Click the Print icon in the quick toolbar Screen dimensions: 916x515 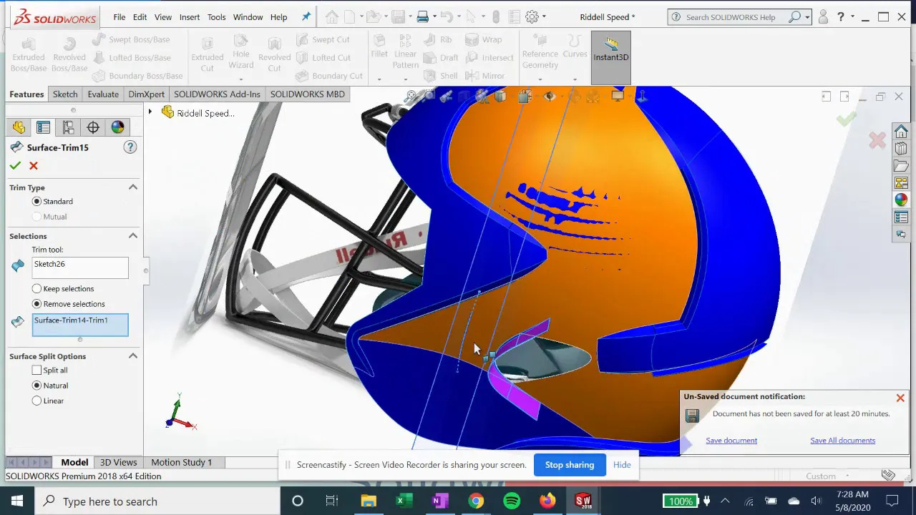coord(423,16)
